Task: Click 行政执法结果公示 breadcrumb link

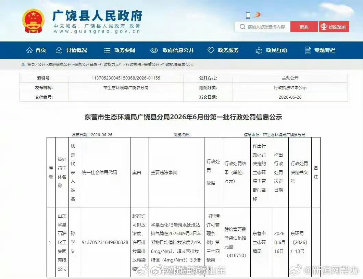Action: [178, 64]
